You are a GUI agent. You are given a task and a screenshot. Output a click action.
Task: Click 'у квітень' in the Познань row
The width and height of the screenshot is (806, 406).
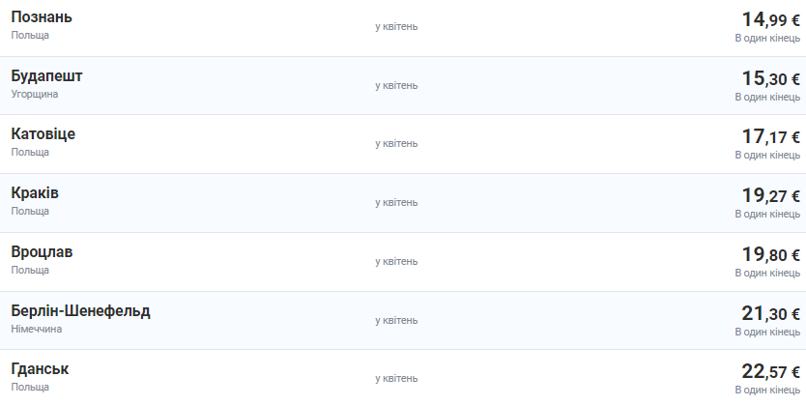click(396, 26)
